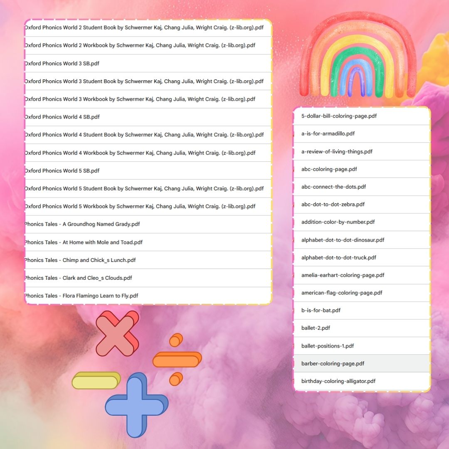
Task: Open addition-color-by-number.pdf
Action: (338, 222)
